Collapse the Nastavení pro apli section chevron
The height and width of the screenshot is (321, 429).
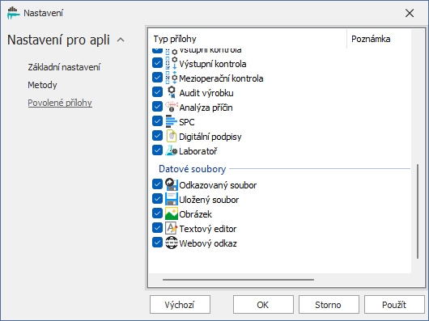point(121,40)
